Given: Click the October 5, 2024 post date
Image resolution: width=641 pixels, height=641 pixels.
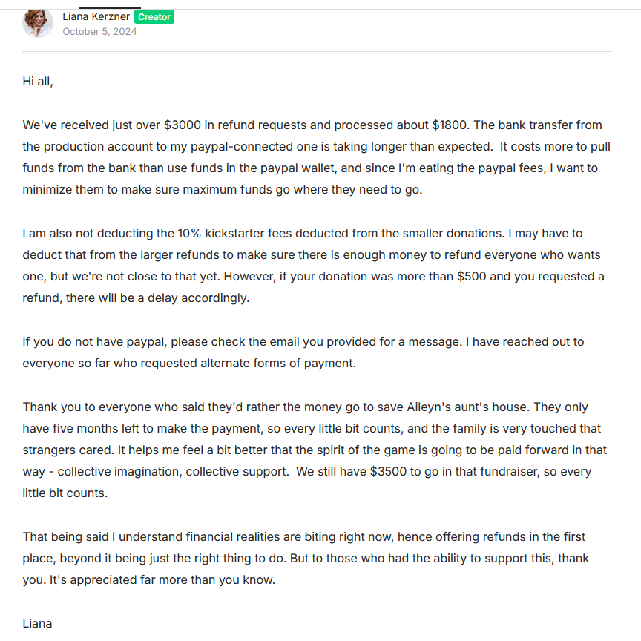Looking at the screenshot, I should (99, 31).
